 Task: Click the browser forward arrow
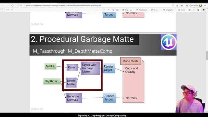click(x=8, y=6)
